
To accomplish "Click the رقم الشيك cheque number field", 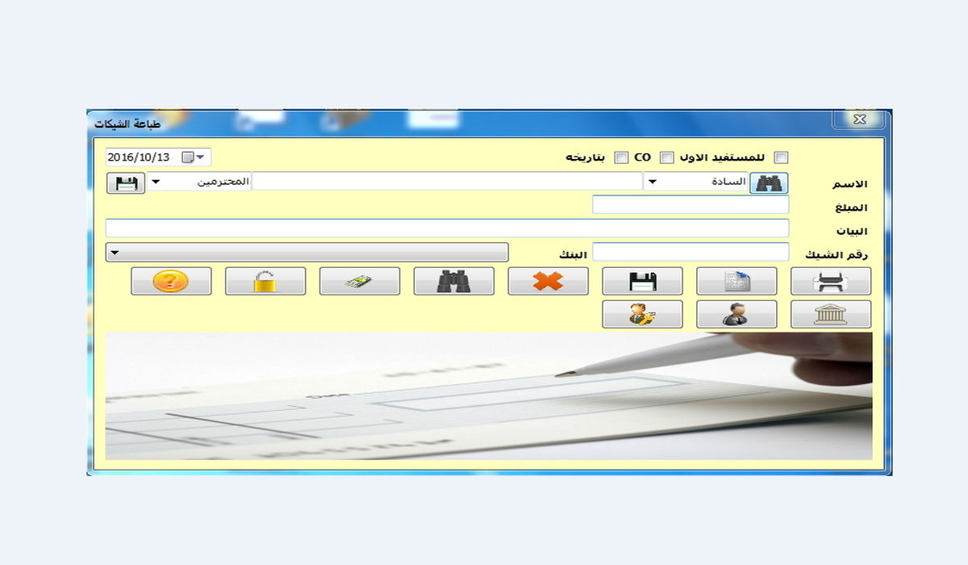I will click(x=691, y=252).
